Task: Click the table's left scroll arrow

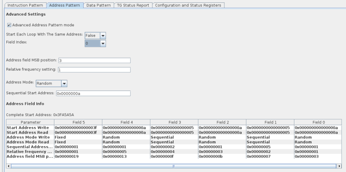Action: (x=9, y=165)
